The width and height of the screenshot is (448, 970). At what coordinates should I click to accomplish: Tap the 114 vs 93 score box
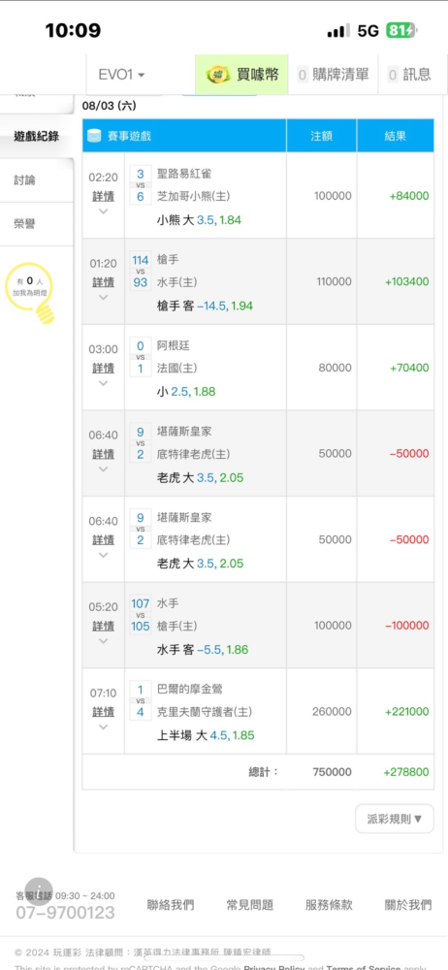point(141,272)
